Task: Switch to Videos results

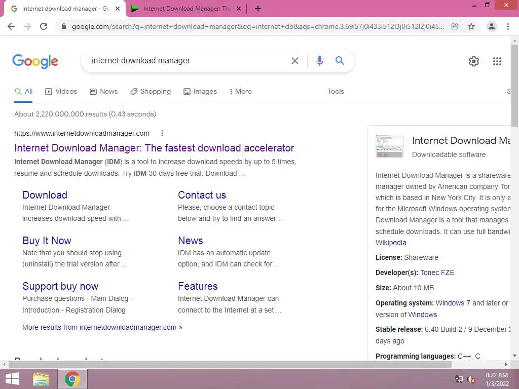Action: coord(61,92)
